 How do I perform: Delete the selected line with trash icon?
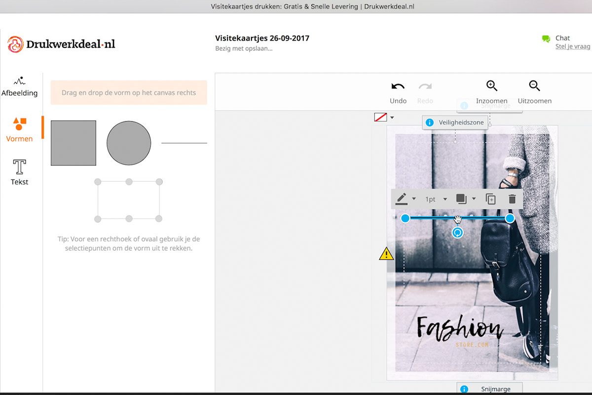point(512,199)
